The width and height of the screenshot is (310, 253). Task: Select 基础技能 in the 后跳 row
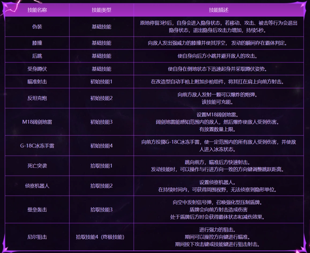coord(101,56)
